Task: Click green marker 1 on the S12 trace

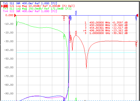Action: (x=64, y=36)
